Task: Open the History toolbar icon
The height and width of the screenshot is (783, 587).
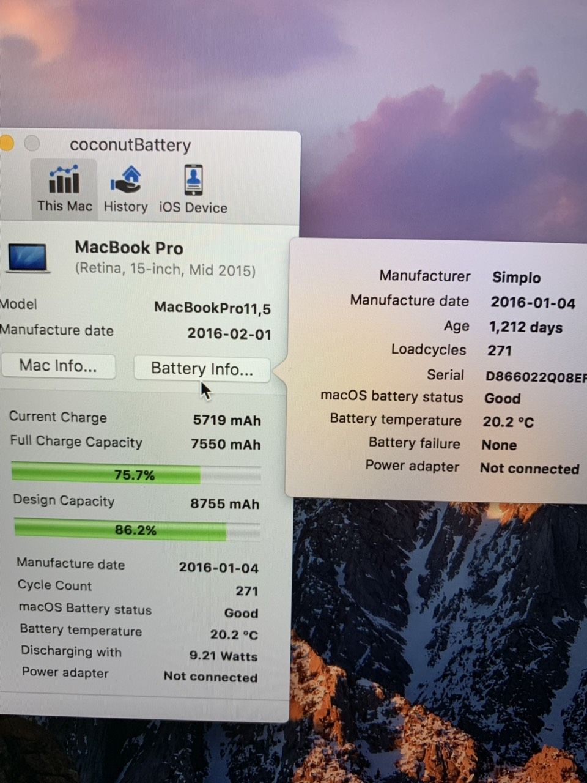Action: [x=126, y=180]
